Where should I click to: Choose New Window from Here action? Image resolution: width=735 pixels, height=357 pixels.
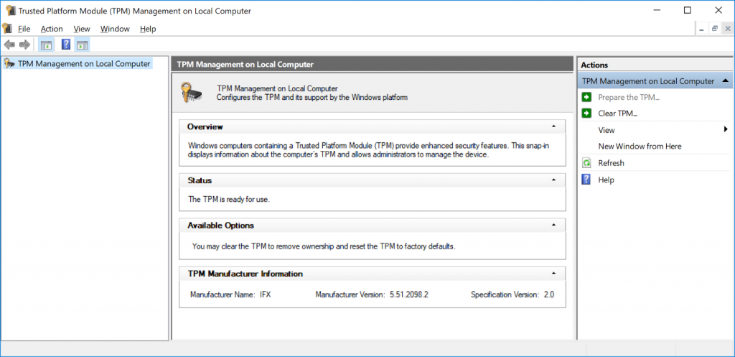tap(640, 147)
